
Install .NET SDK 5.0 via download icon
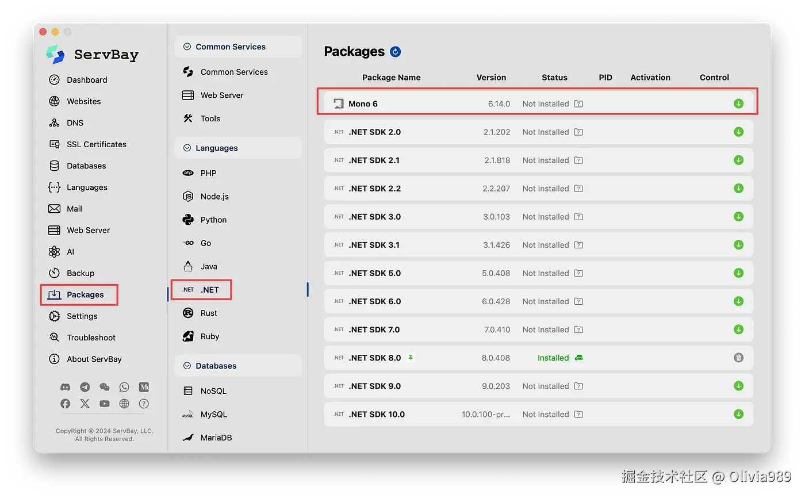point(738,273)
